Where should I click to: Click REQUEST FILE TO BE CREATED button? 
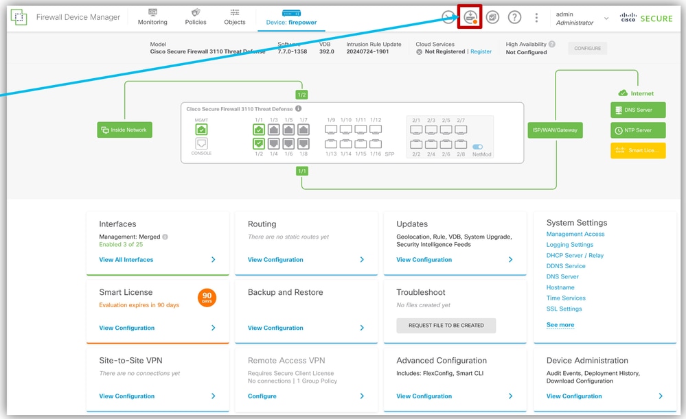click(446, 326)
